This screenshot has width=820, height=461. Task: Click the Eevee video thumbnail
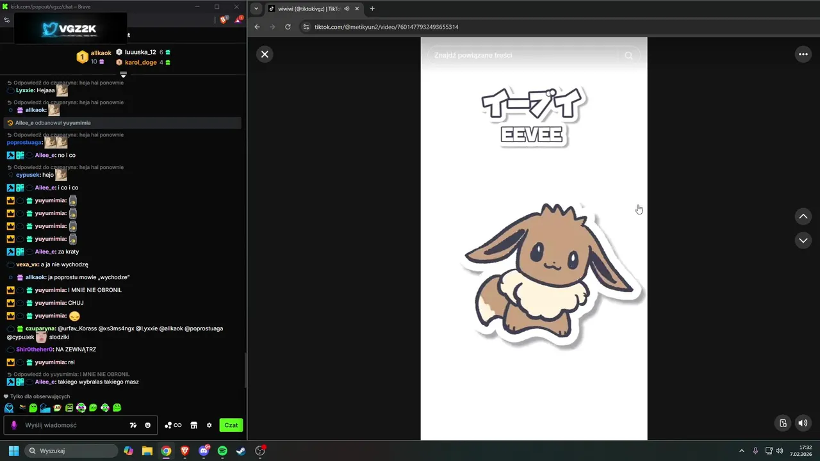pyautogui.click(x=534, y=238)
